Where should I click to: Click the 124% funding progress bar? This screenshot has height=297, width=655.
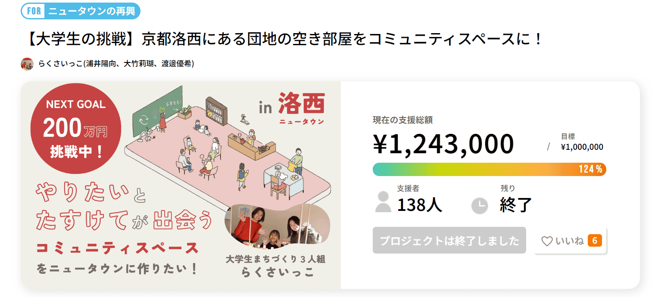tap(489, 170)
